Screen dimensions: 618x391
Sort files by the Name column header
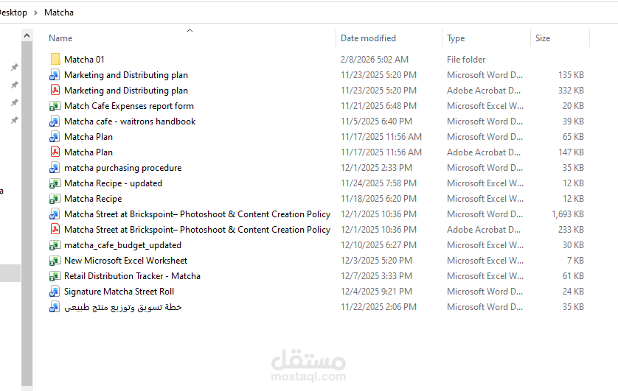coord(60,38)
